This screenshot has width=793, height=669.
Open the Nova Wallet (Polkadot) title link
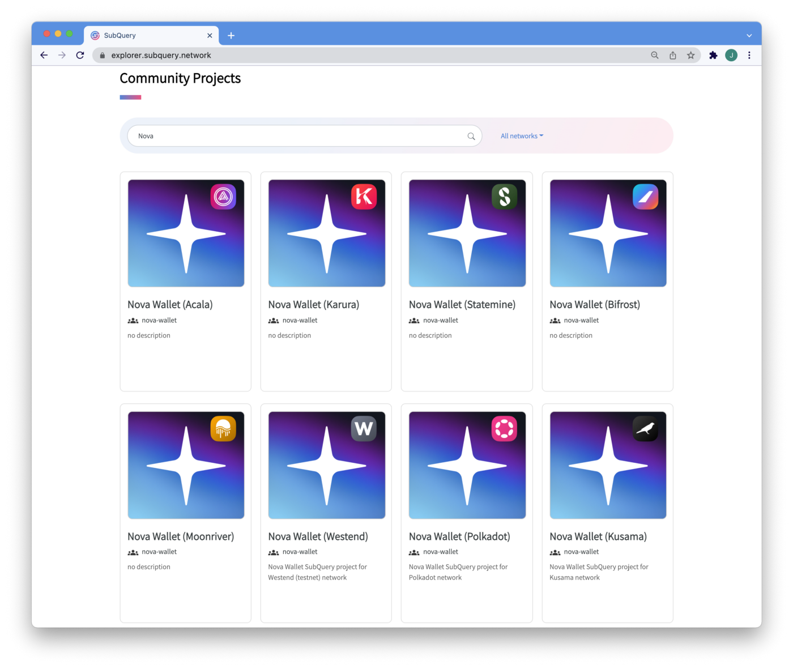(x=459, y=536)
